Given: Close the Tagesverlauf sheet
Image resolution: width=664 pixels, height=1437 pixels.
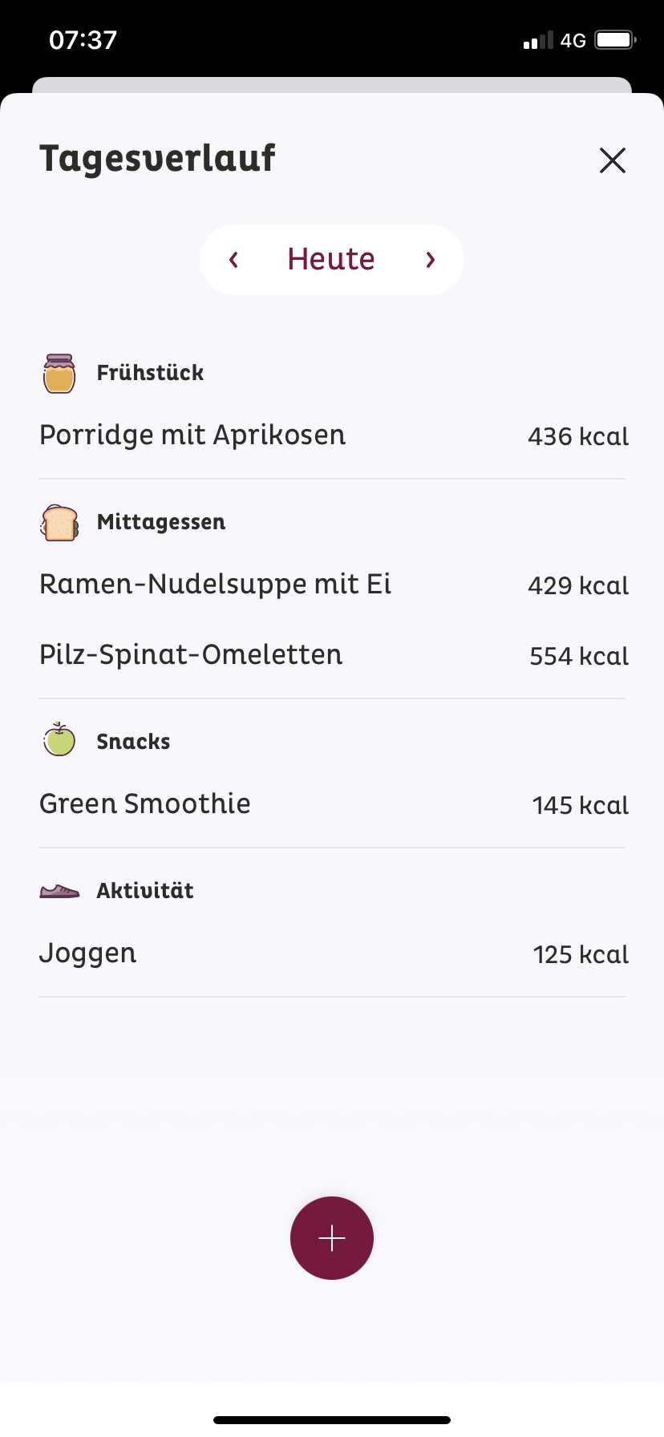Looking at the screenshot, I should click(x=613, y=160).
